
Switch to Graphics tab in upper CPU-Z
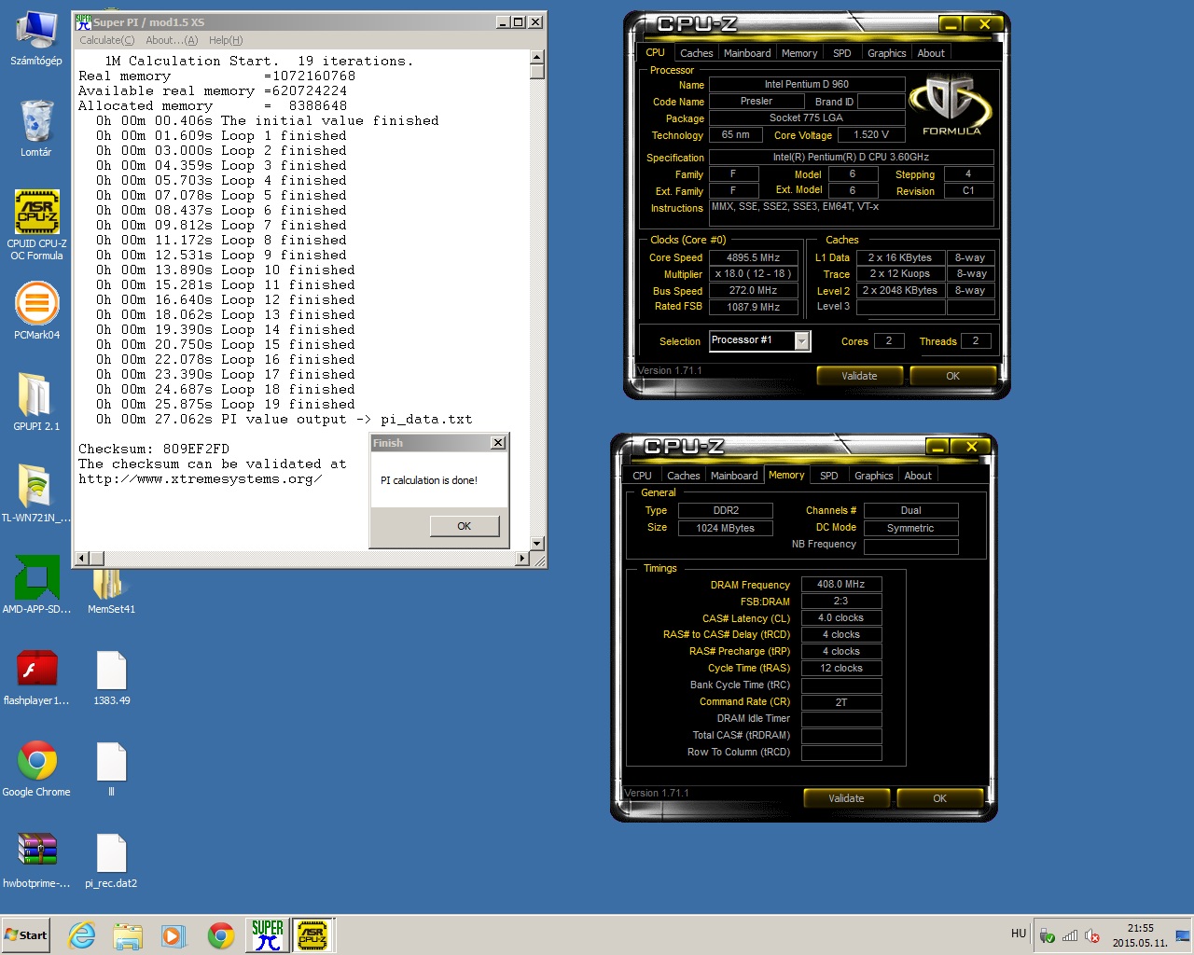coord(886,53)
